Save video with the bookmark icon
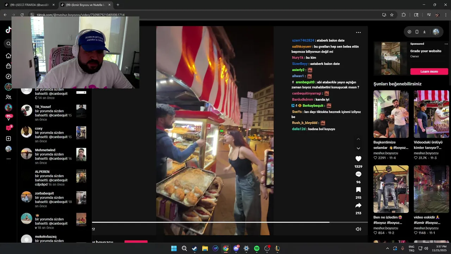The image size is (451, 254). pyautogui.click(x=358, y=190)
